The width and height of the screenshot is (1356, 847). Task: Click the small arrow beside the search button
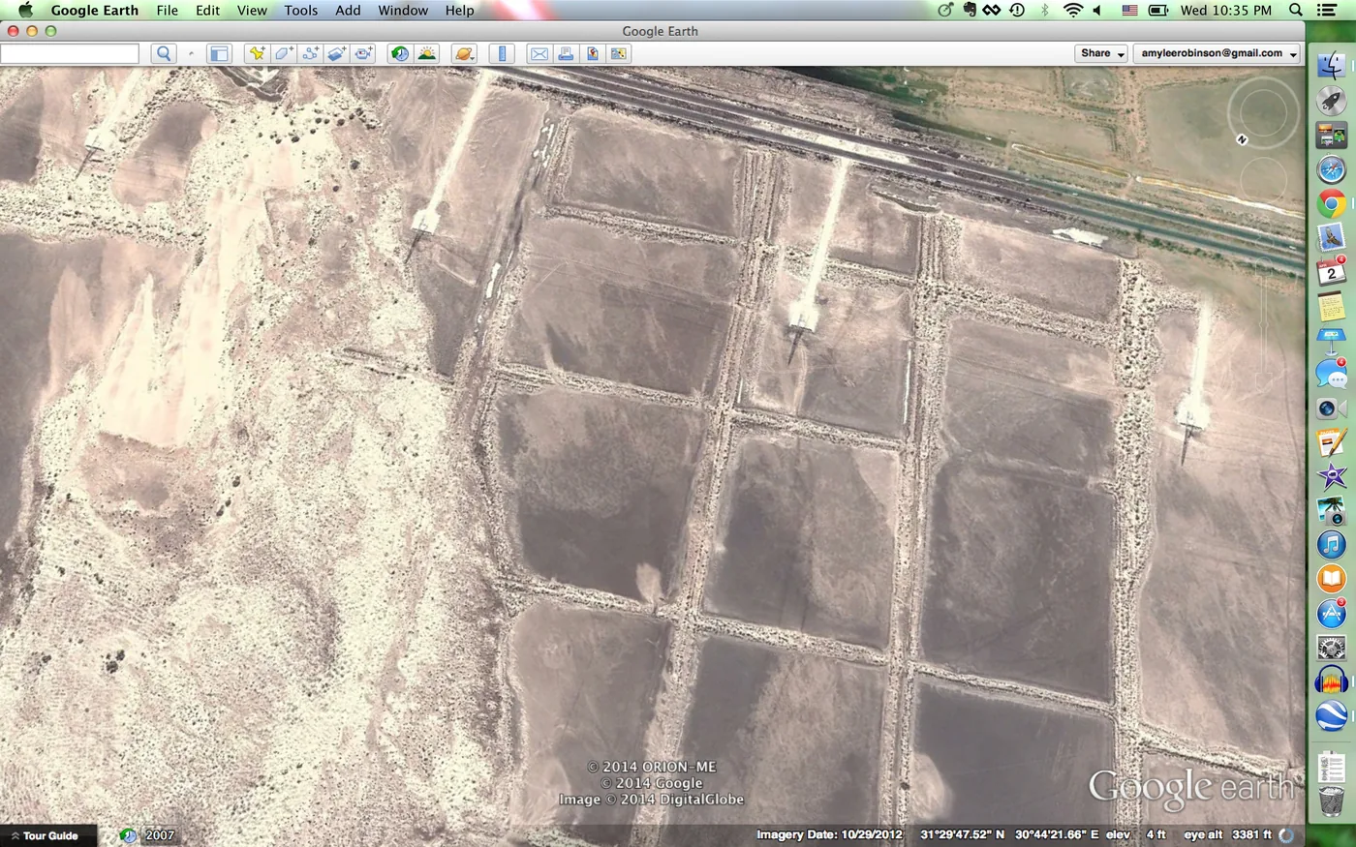(x=191, y=54)
